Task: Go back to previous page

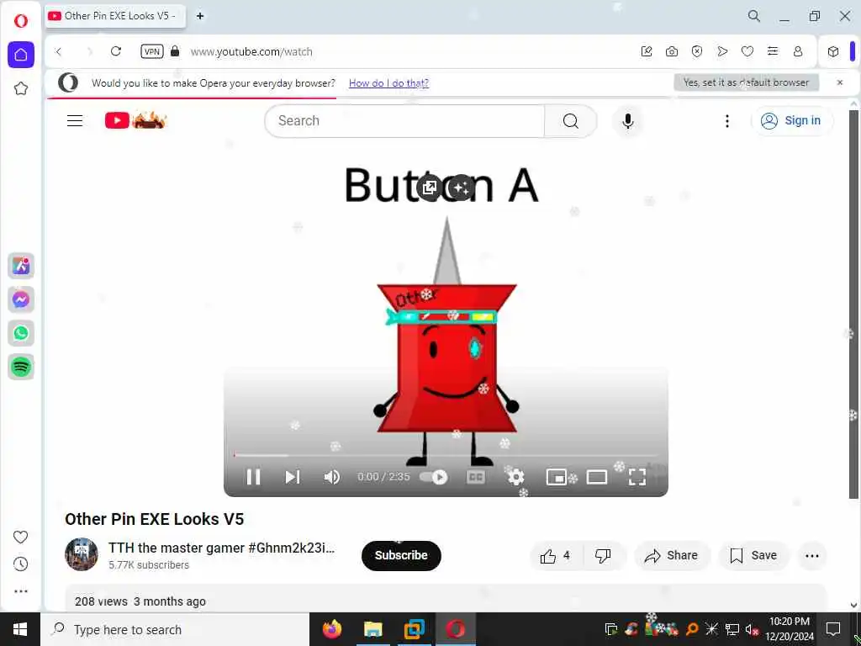Action: click(x=59, y=51)
